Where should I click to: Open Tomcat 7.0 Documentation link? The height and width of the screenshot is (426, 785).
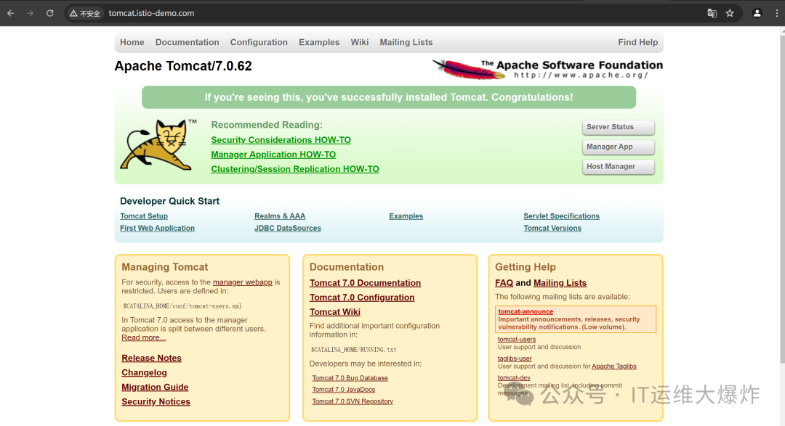[365, 283]
